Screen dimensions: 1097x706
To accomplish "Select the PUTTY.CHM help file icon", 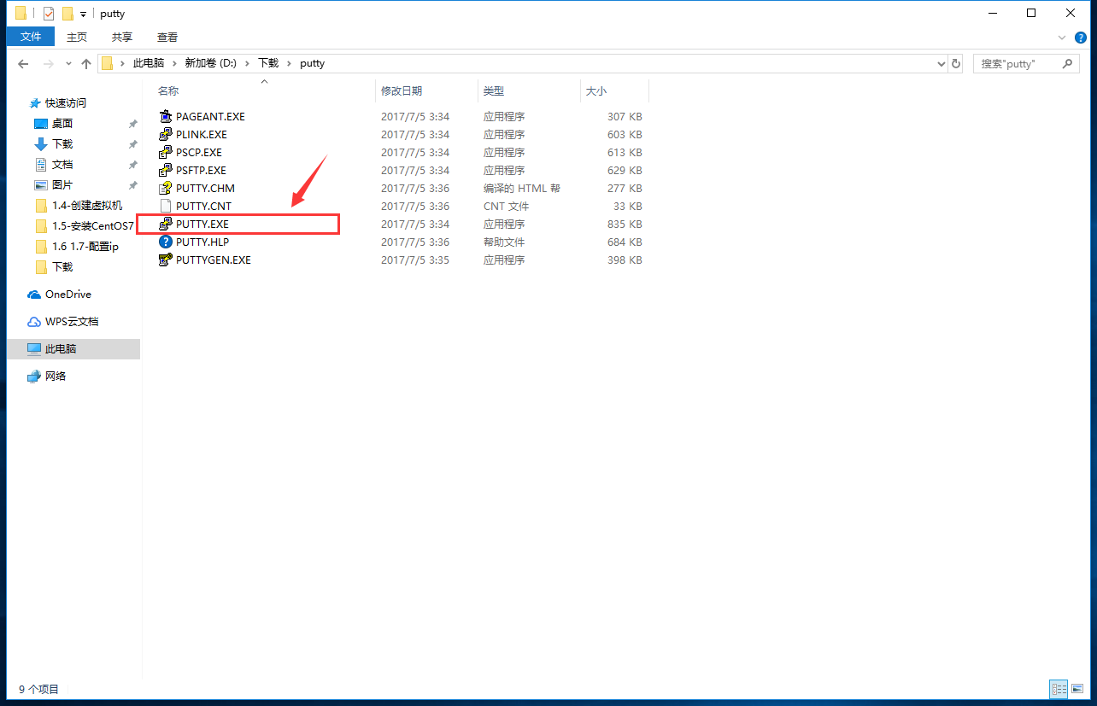I will click(x=166, y=188).
